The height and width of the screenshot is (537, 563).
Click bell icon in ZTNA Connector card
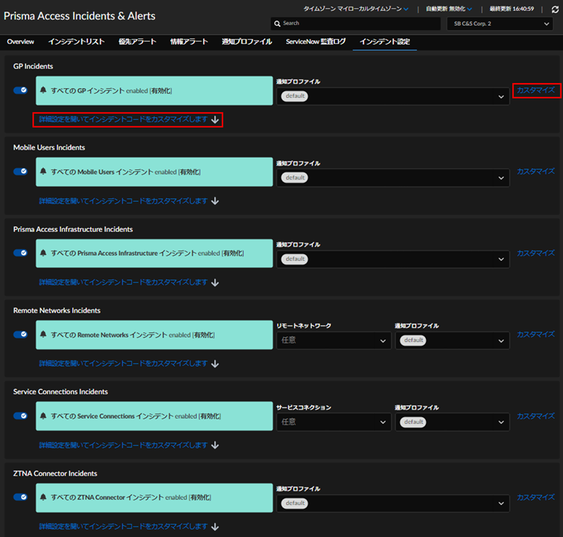(x=43, y=497)
